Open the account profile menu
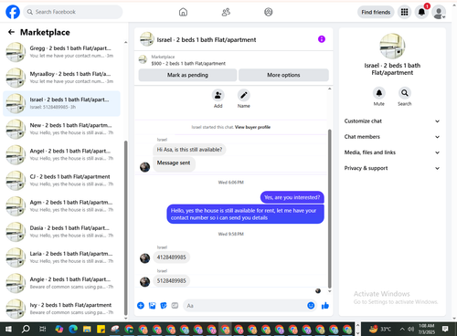 click(439, 13)
